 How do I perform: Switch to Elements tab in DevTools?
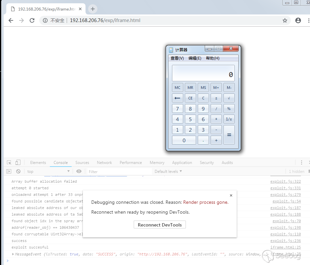tap(38, 163)
